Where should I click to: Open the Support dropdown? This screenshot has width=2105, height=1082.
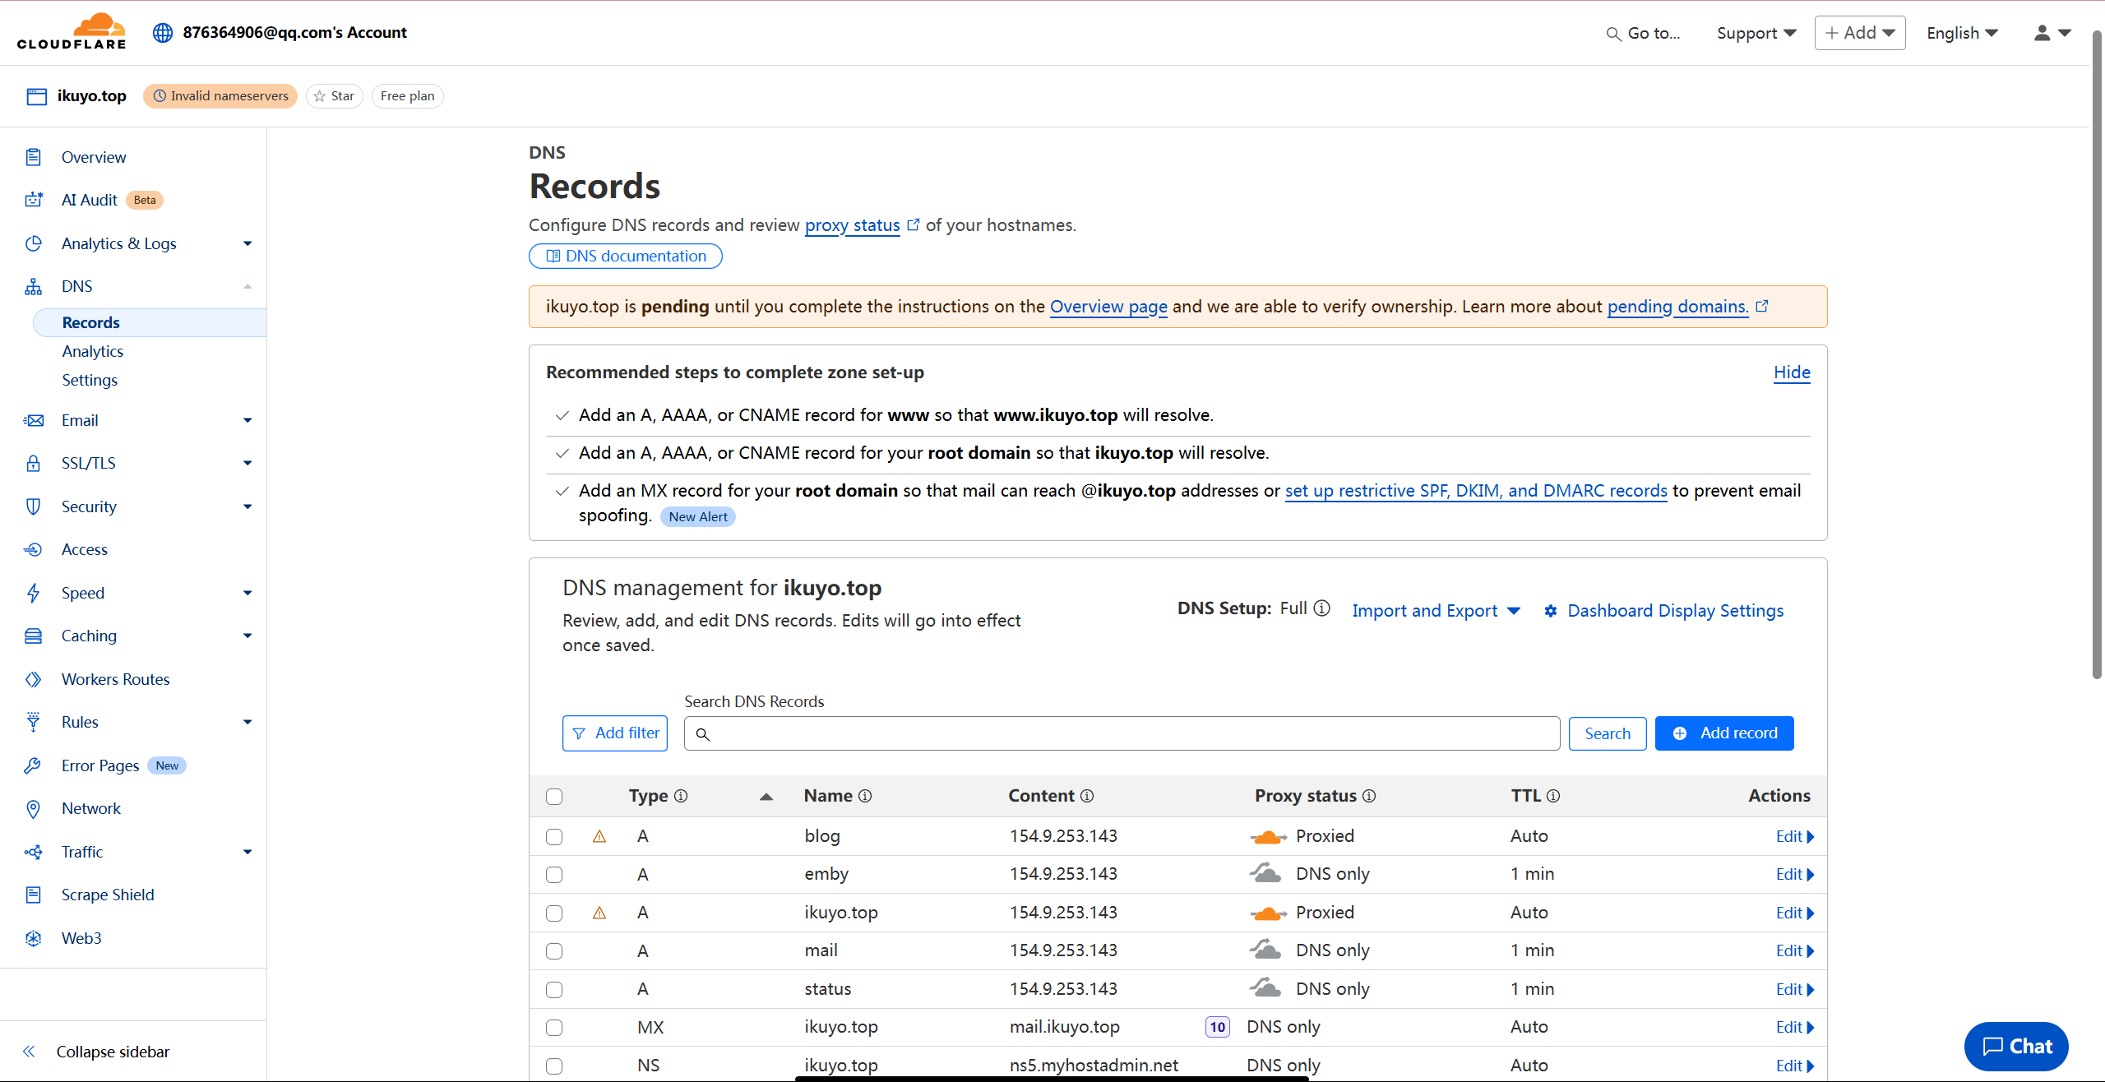(x=1756, y=33)
